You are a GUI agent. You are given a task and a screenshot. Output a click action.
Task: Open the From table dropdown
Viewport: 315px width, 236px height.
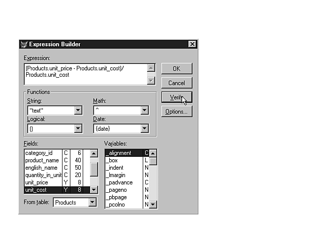coord(92,203)
